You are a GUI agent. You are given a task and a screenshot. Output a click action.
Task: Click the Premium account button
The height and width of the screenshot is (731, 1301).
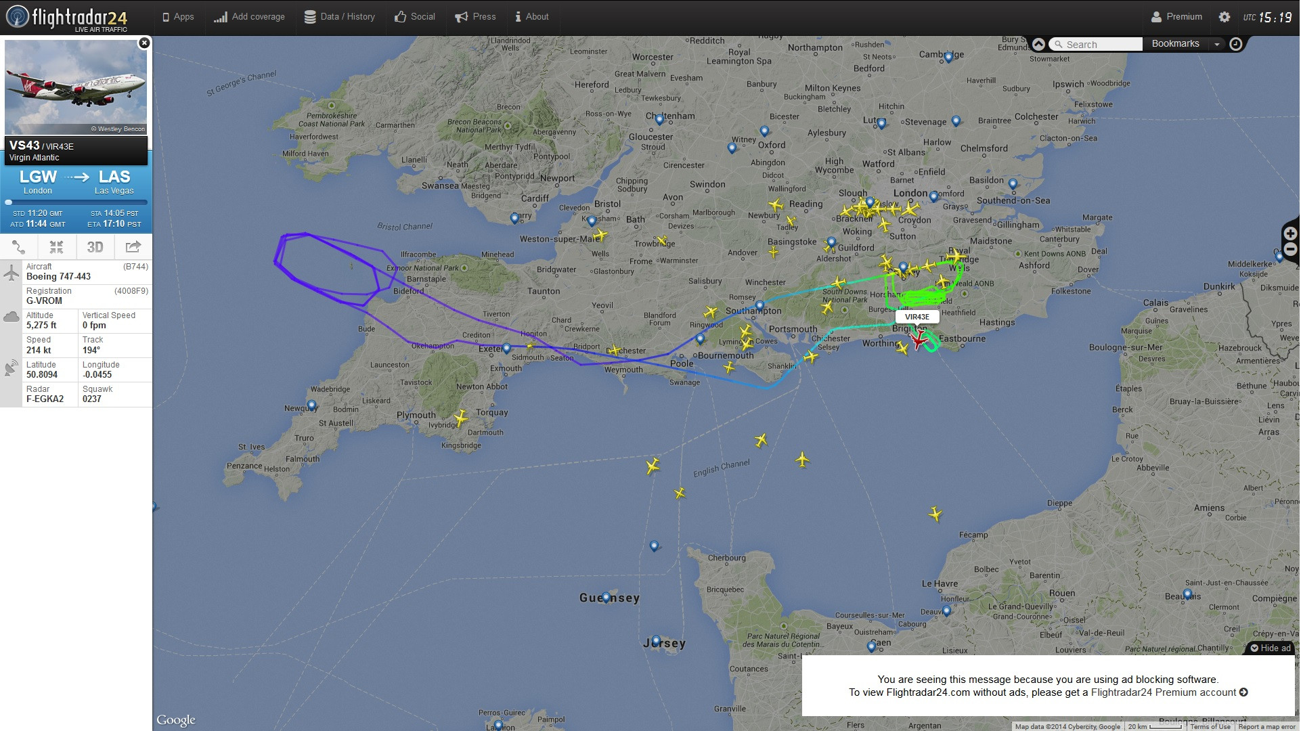[1176, 17]
